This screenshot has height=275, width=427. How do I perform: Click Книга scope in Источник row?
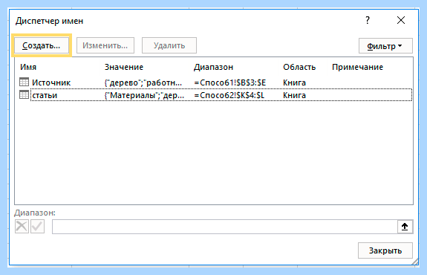click(294, 82)
